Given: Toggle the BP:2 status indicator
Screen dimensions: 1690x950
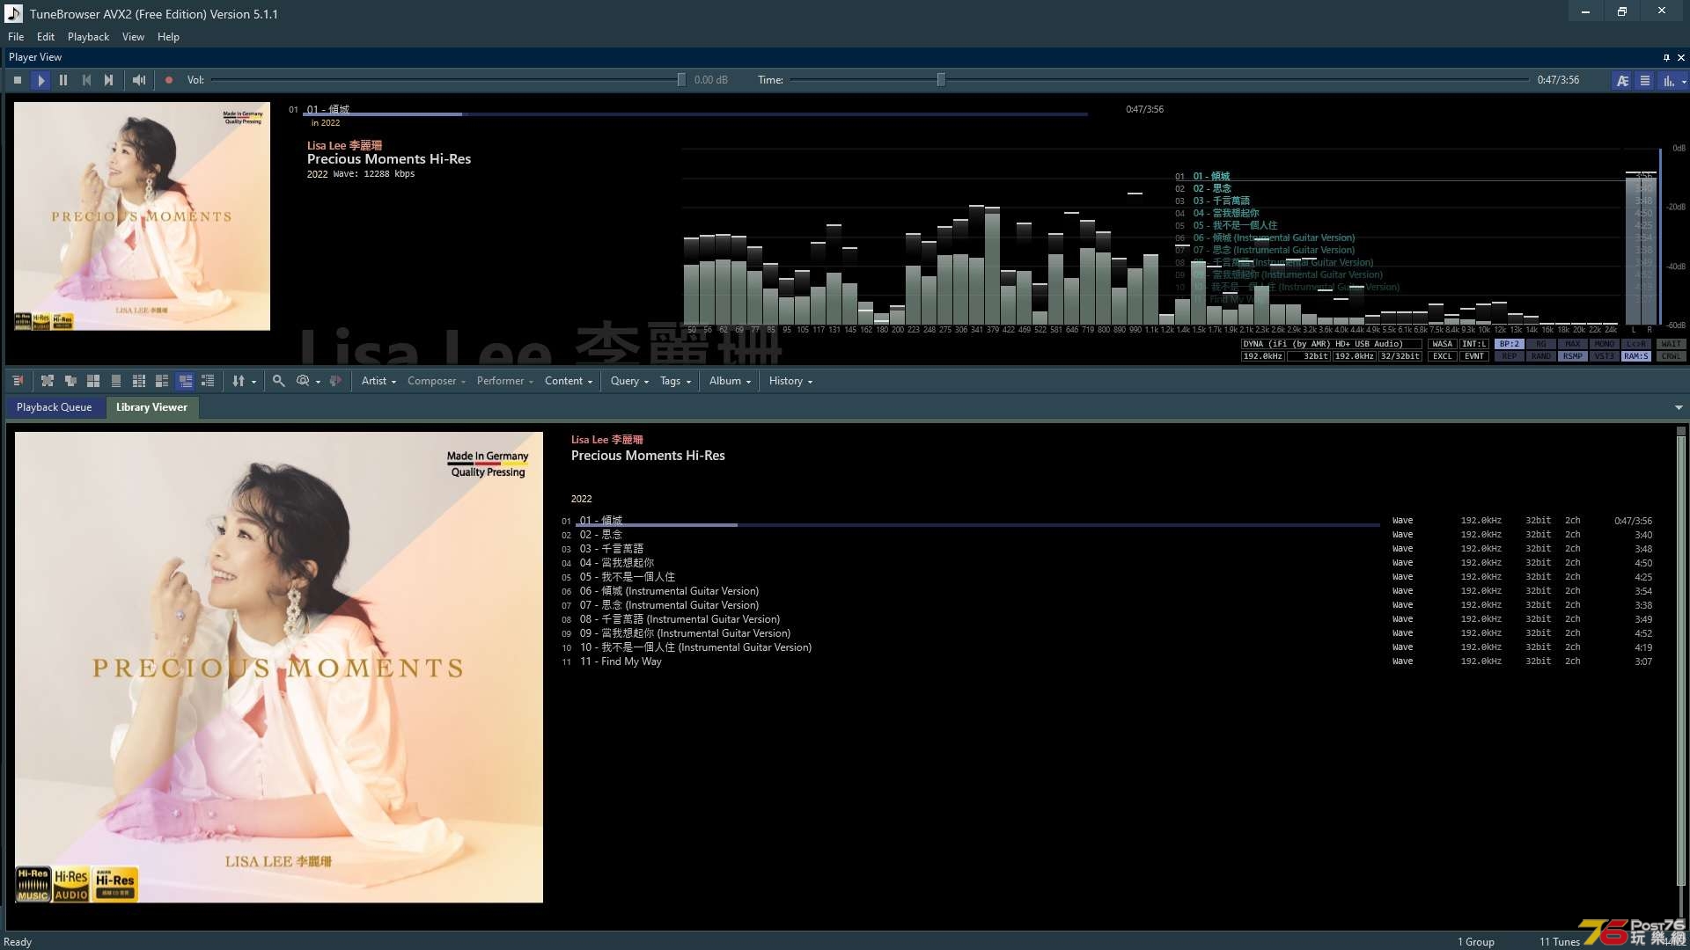Looking at the screenshot, I should coord(1510,344).
